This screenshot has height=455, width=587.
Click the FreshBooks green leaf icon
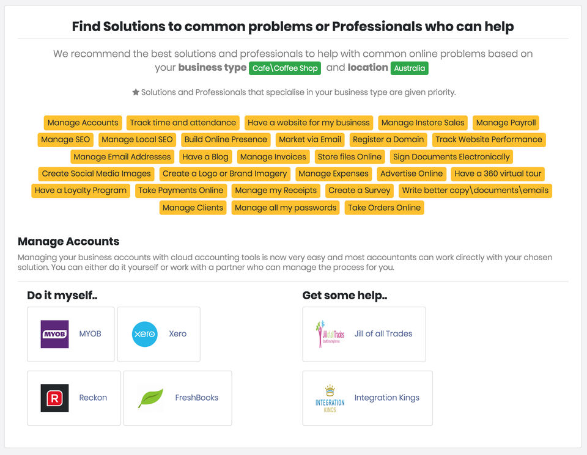pos(150,398)
